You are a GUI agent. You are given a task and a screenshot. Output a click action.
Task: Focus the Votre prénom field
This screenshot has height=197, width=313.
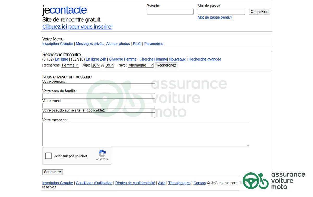coord(99,86)
